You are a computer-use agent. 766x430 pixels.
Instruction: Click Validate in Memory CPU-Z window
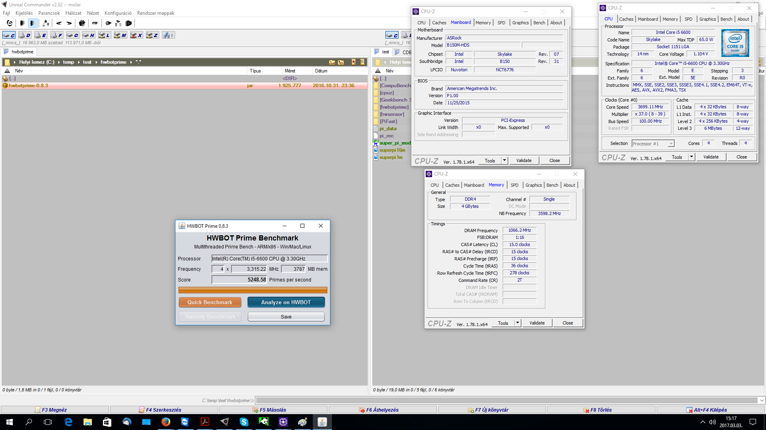click(537, 323)
